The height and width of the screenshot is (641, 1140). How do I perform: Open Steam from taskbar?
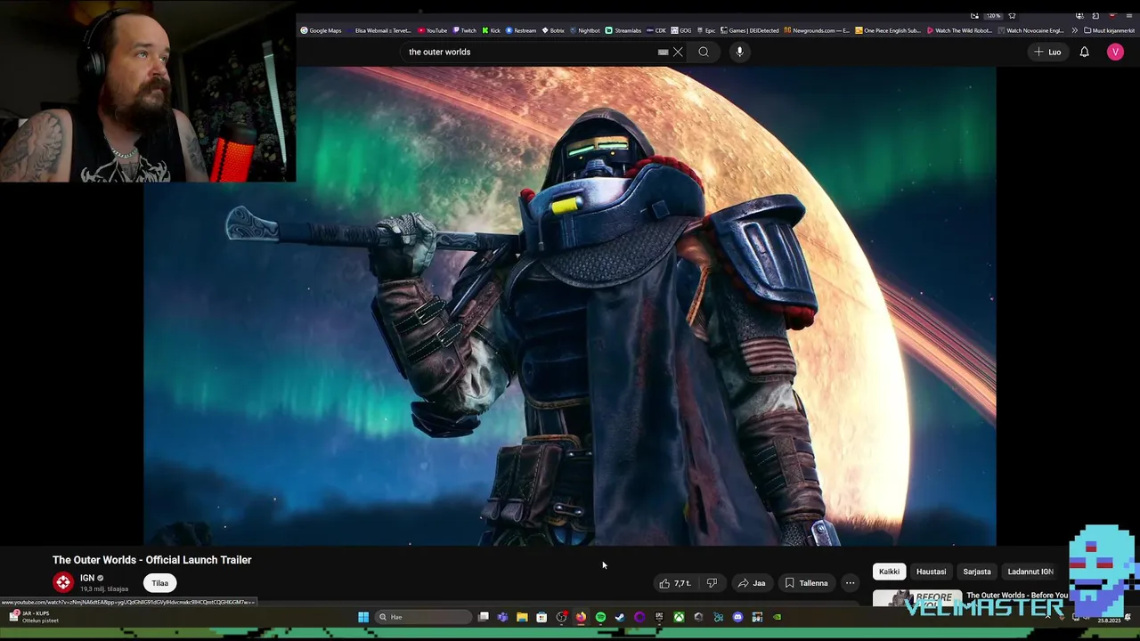[x=620, y=617]
